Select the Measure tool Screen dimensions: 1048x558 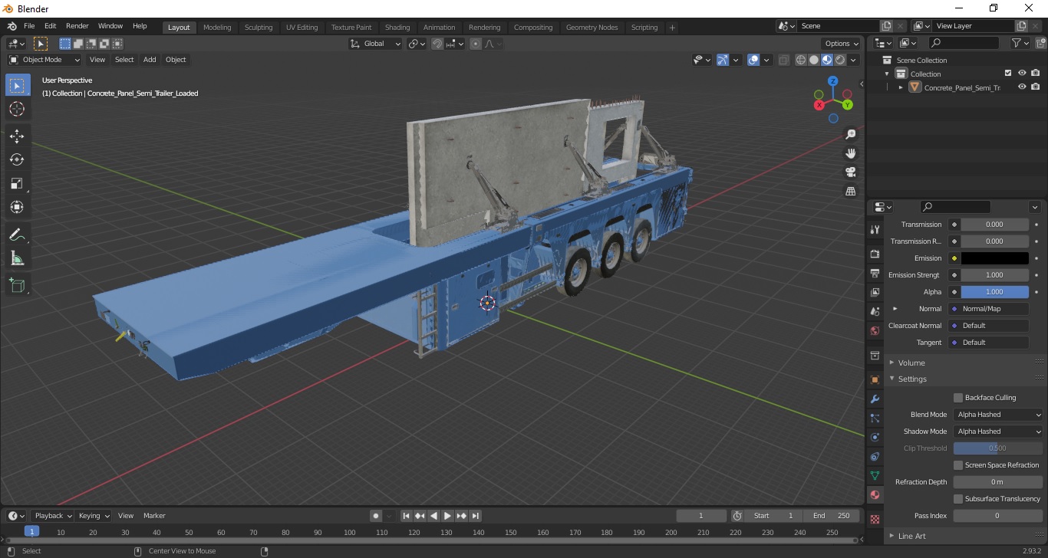coord(17,258)
